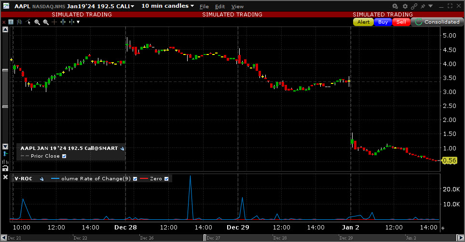Click the expand time axis arrows icon
465x242 pixels.
pyautogui.click(x=63, y=22)
